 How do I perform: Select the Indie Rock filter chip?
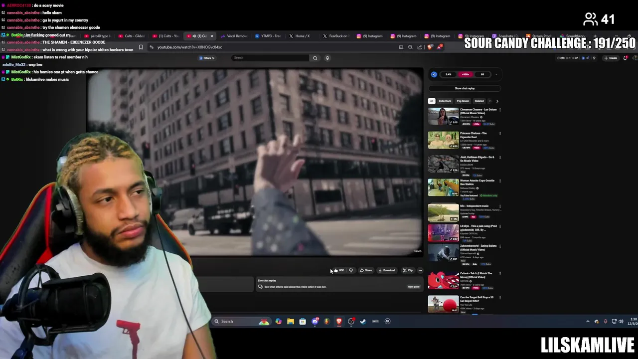(x=445, y=101)
